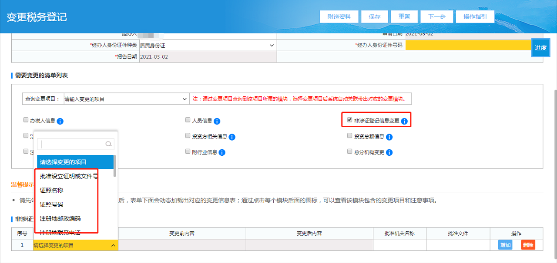
Task: Click info icon beside 办税人信息
Action: (60, 121)
